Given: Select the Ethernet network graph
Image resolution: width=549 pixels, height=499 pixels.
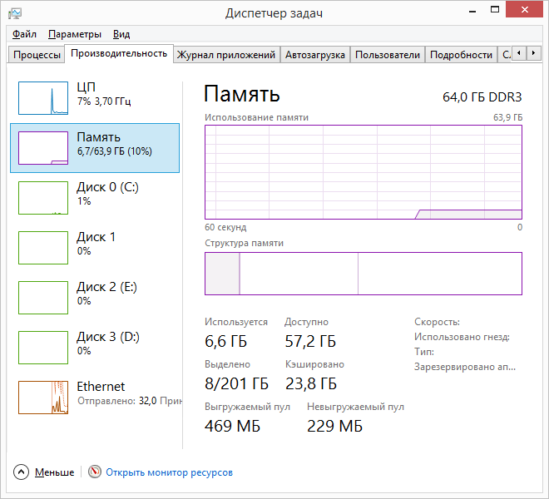Looking at the screenshot, I should (43, 398).
